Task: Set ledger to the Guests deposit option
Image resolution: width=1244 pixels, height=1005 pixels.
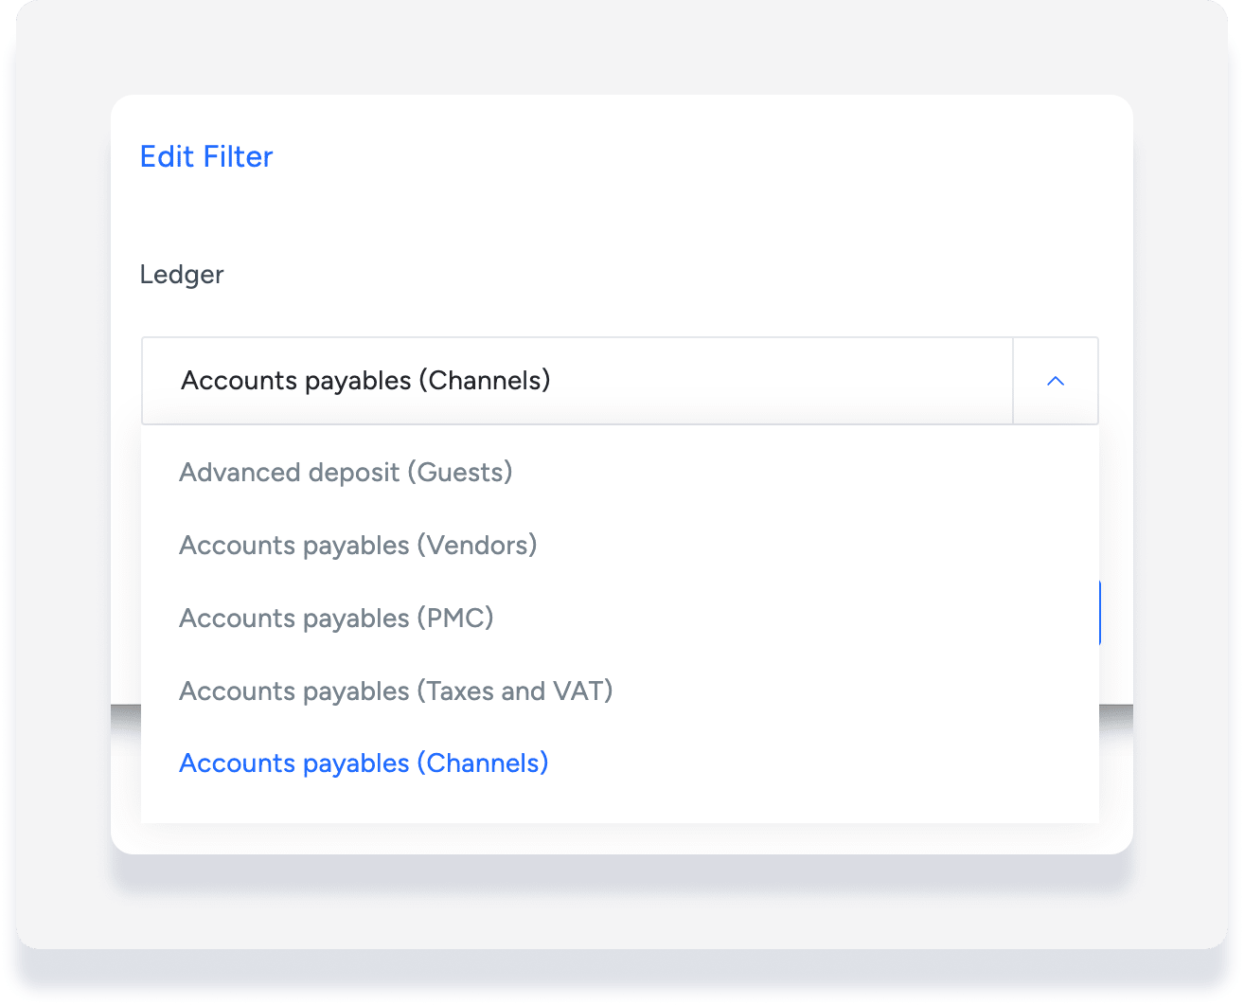Action: click(x=346, y=472)
